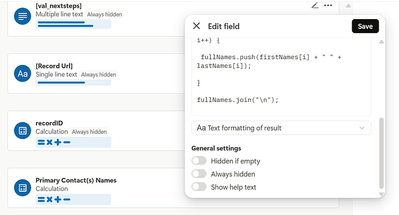Click the Edit field panel scrollbar thumb

point(381,153)
